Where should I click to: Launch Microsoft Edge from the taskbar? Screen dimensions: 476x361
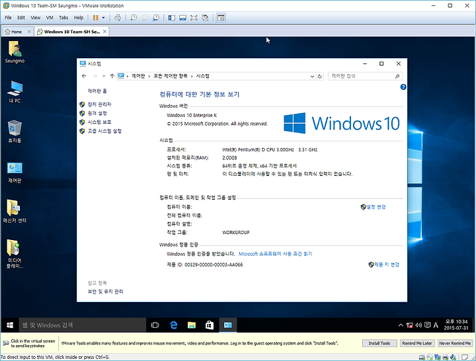[x=173, y=325]
